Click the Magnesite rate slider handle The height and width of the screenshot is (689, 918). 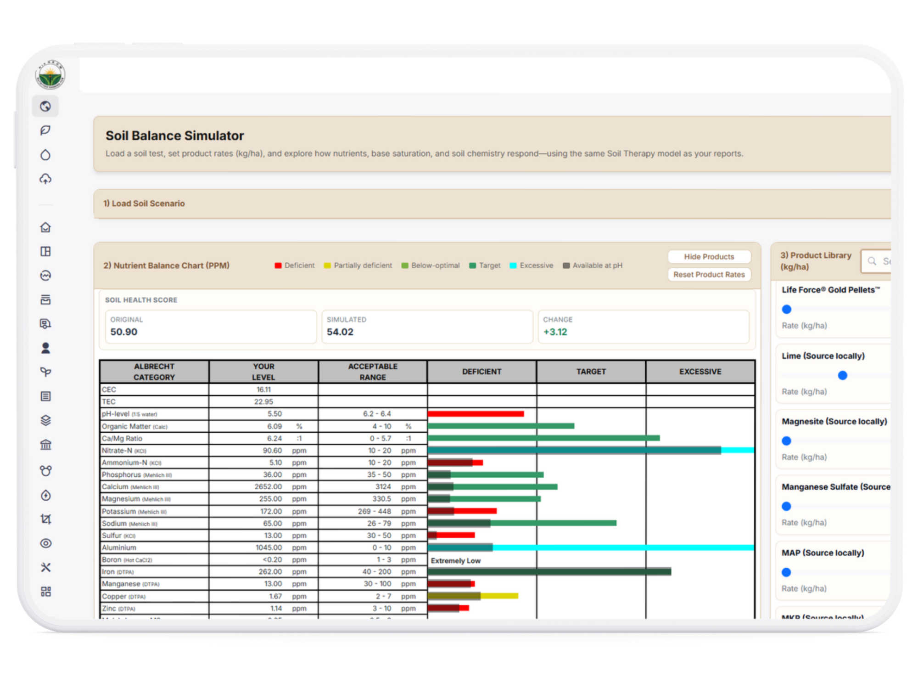point(786,441)
